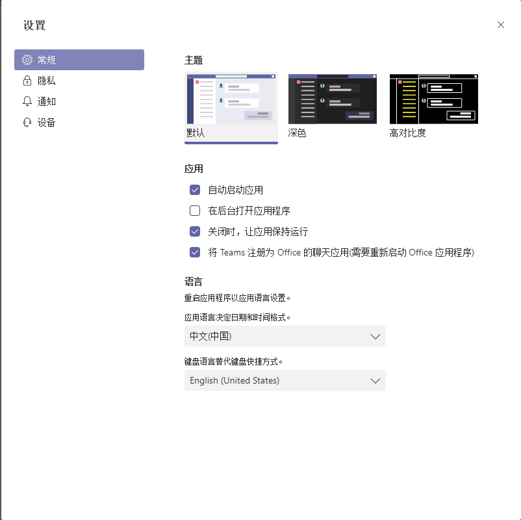Click the 设置 dialog title
The height and width of the screenshot is (520, 521).
point(34,25)
